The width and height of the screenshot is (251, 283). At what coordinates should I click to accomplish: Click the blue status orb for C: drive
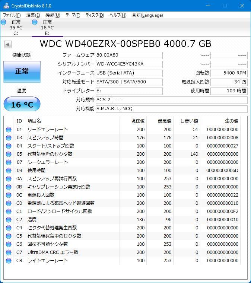tap(3, 22)
